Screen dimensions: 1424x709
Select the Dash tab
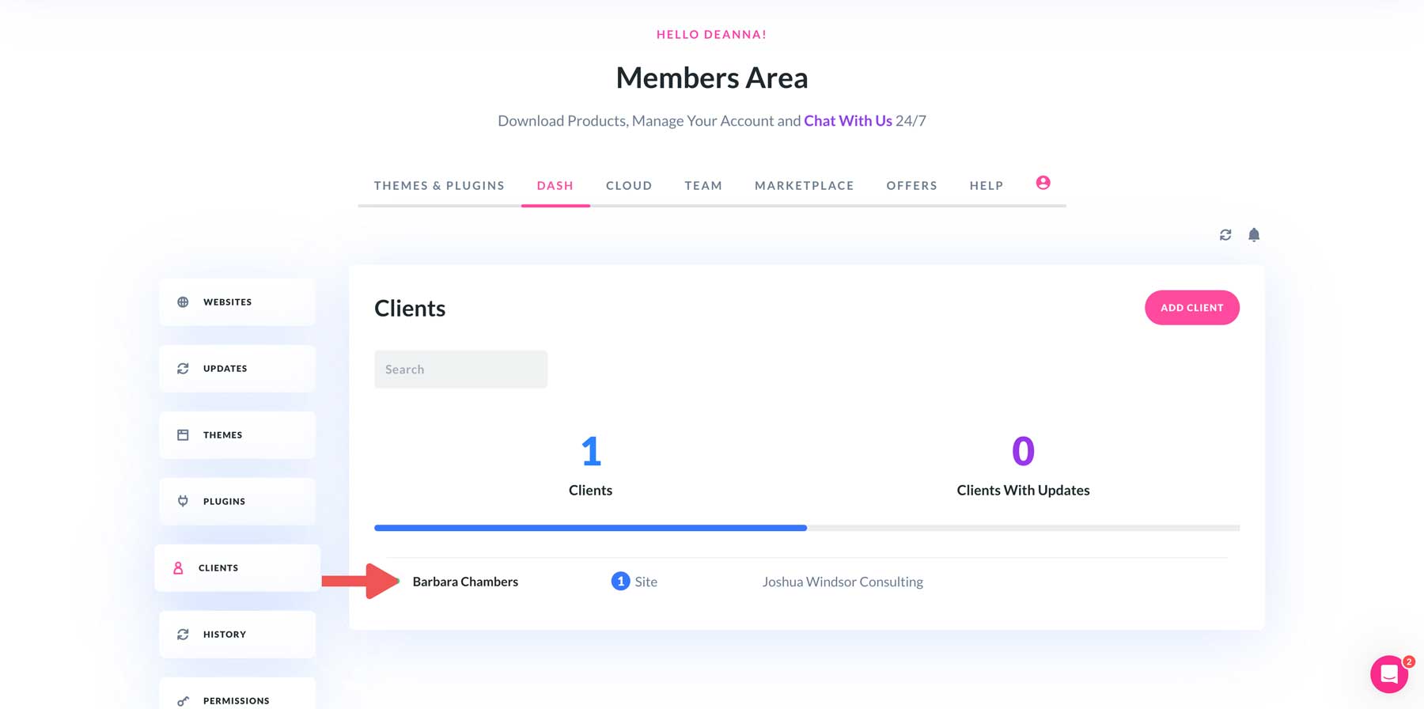click(x=555, y=185)
